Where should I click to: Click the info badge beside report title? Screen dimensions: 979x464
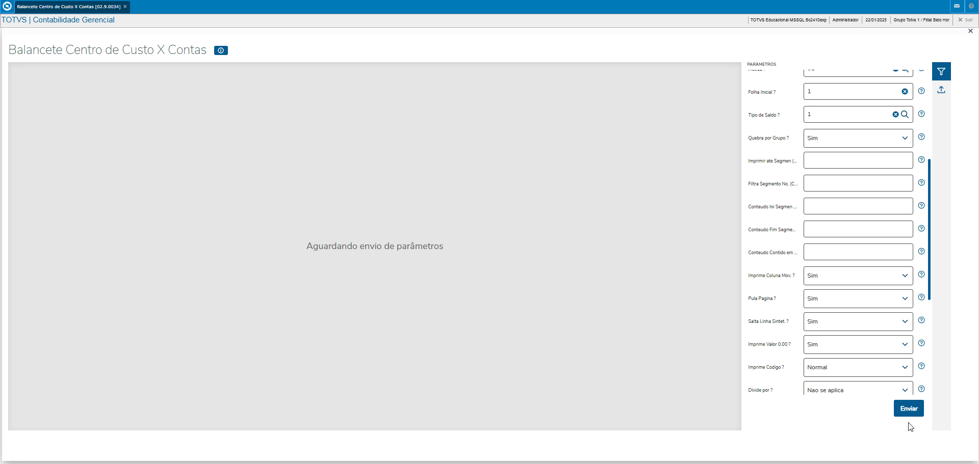(221, 50)
